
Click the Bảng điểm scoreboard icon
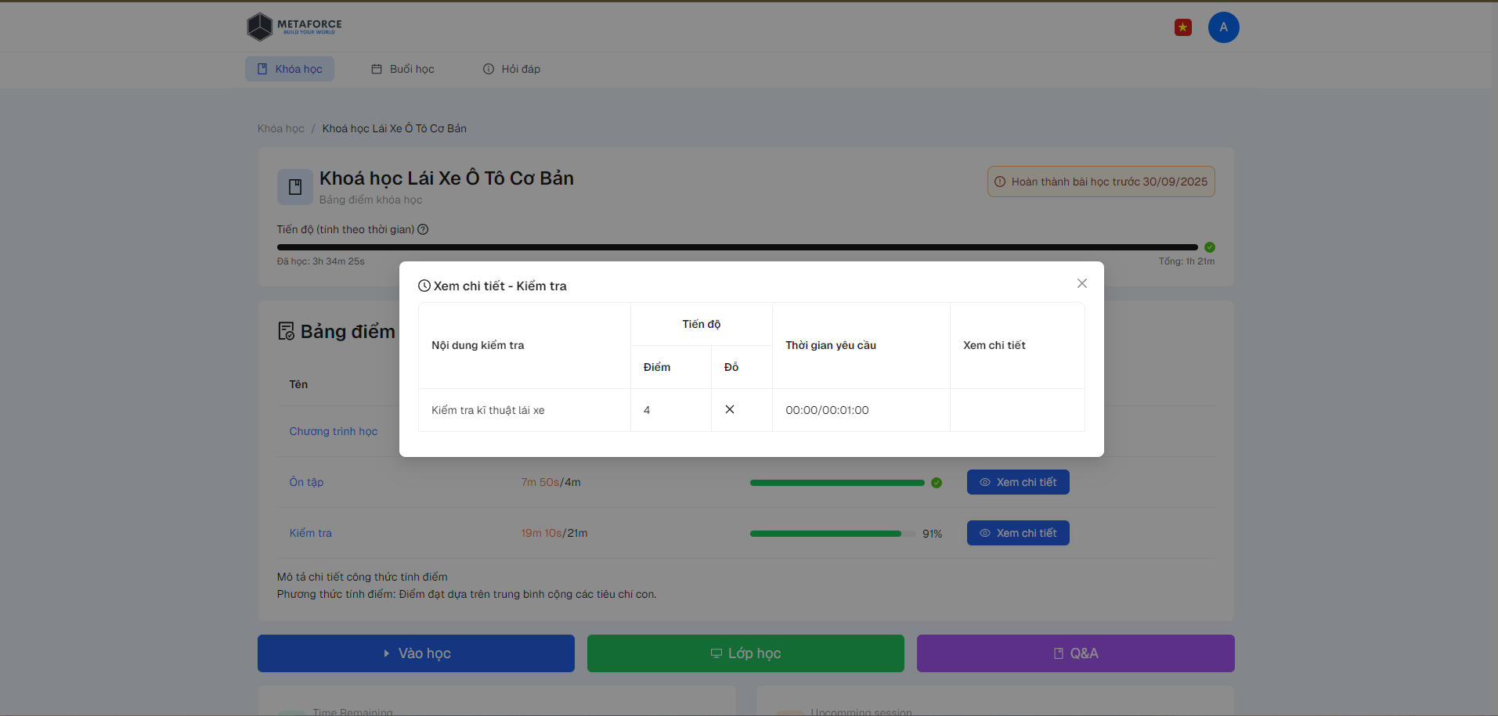pos(286,331)
